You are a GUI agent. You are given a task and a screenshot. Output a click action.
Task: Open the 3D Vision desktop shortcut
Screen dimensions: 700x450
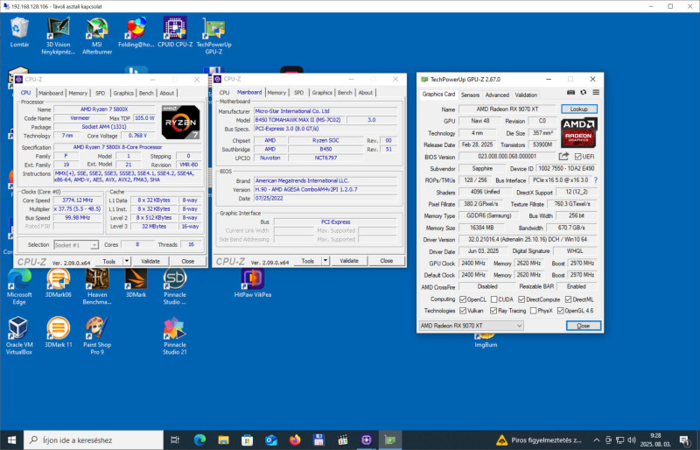coord(59,36)
